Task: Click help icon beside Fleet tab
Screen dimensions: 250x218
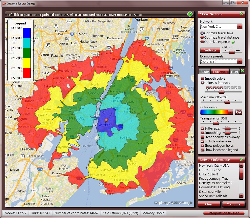Action: click(242, 71)
